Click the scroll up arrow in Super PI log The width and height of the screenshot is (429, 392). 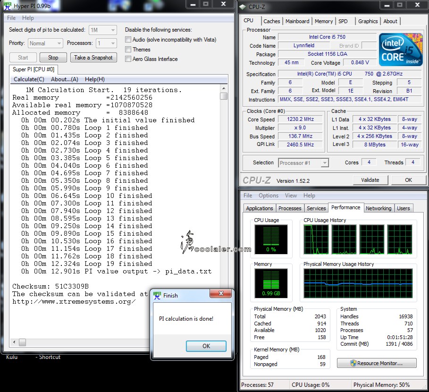[x=224, y=88]
